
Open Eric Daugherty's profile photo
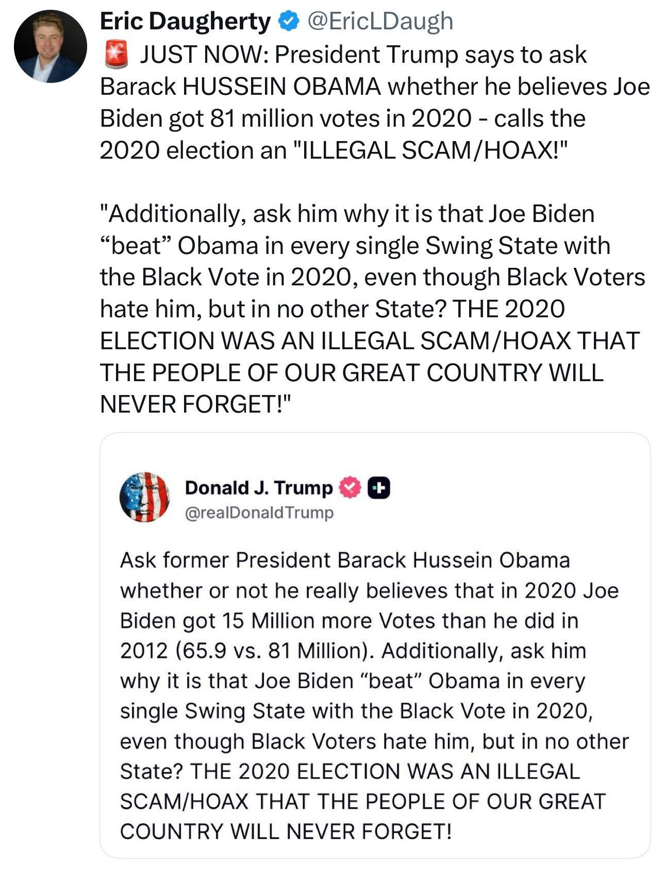click(x=50, y=46)
